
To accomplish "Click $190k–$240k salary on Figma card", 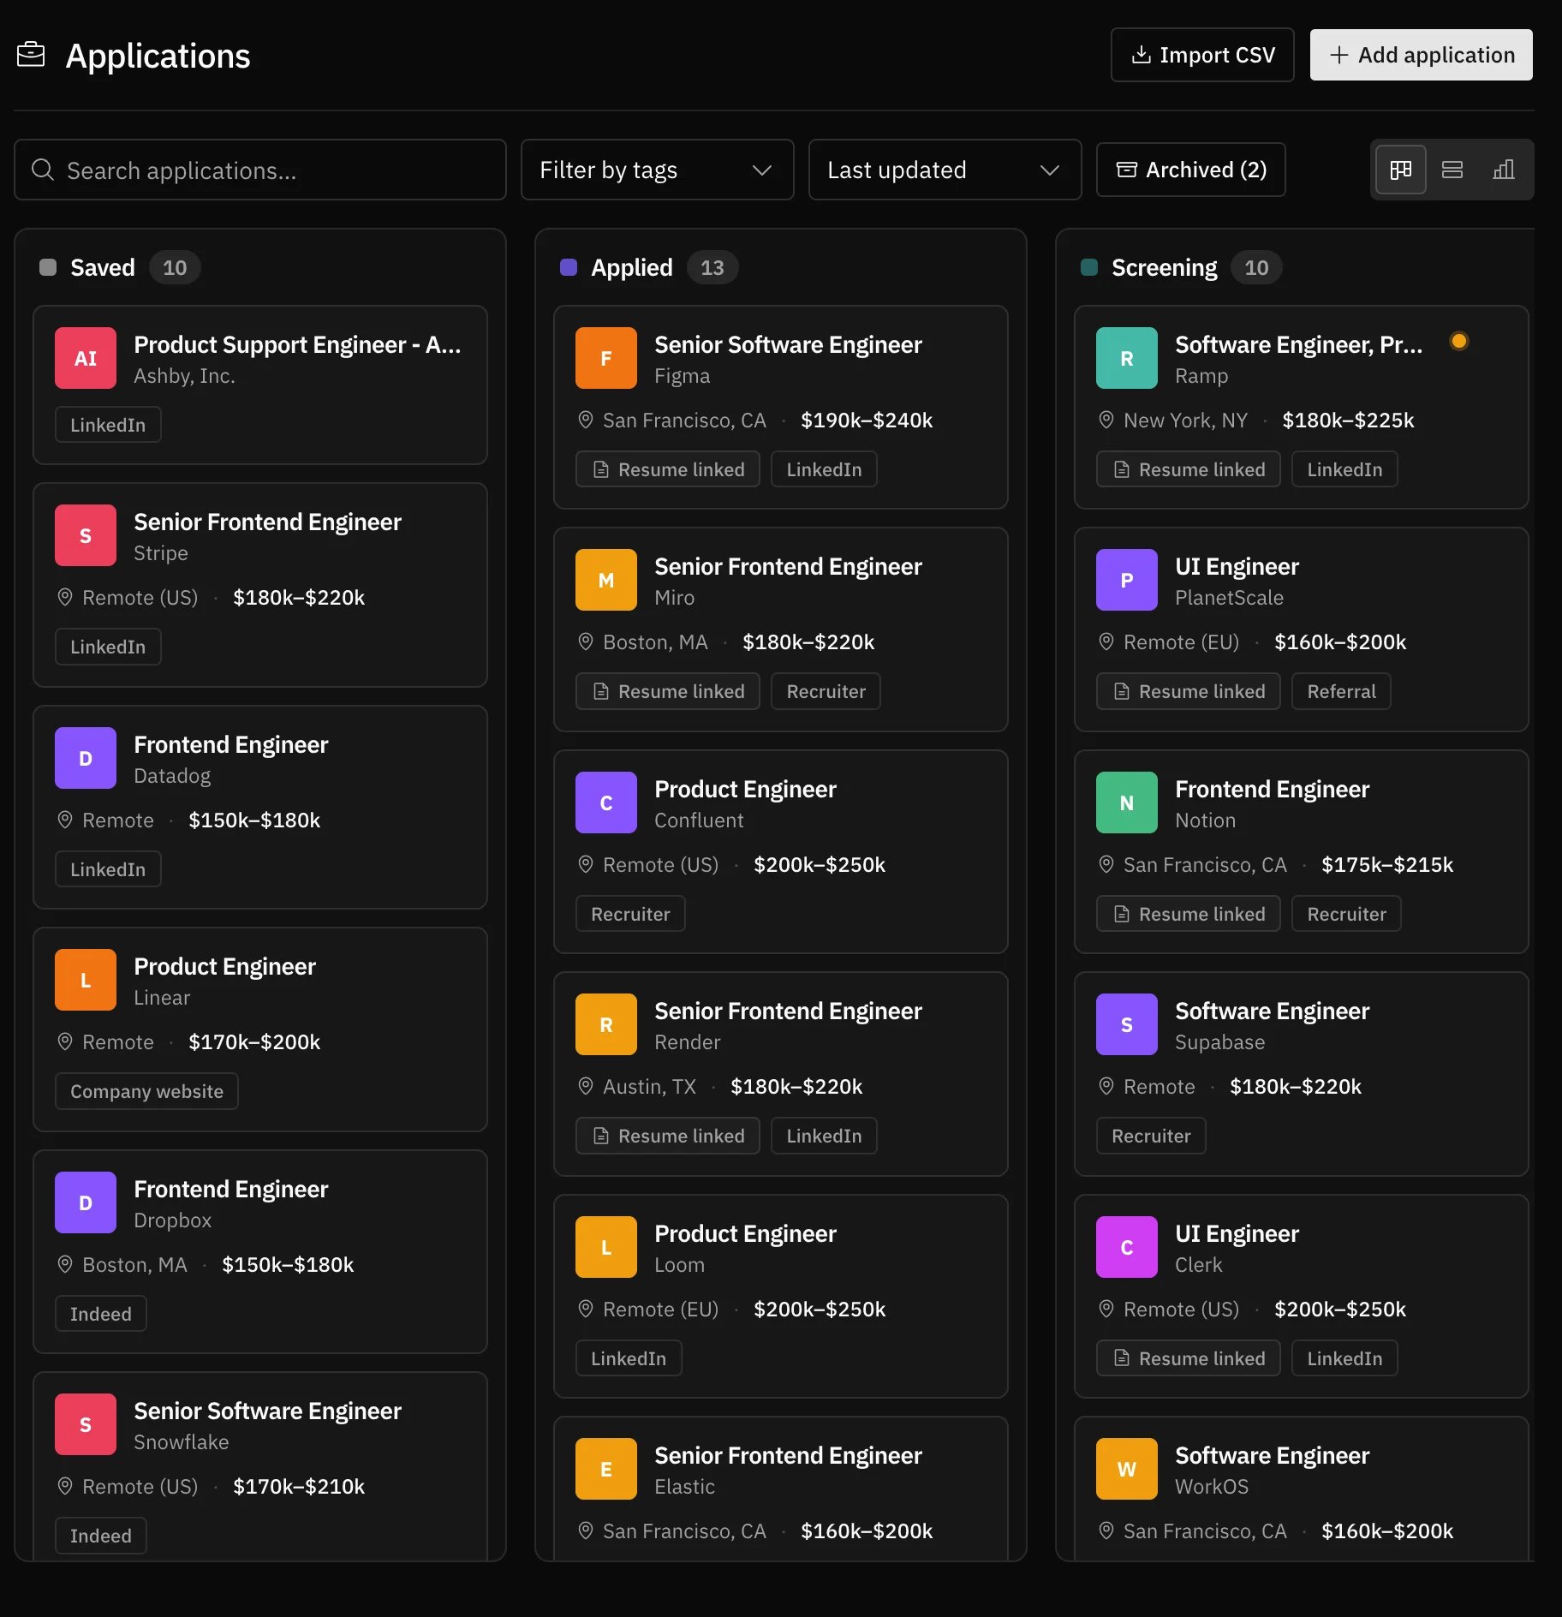I will point(867,420).
